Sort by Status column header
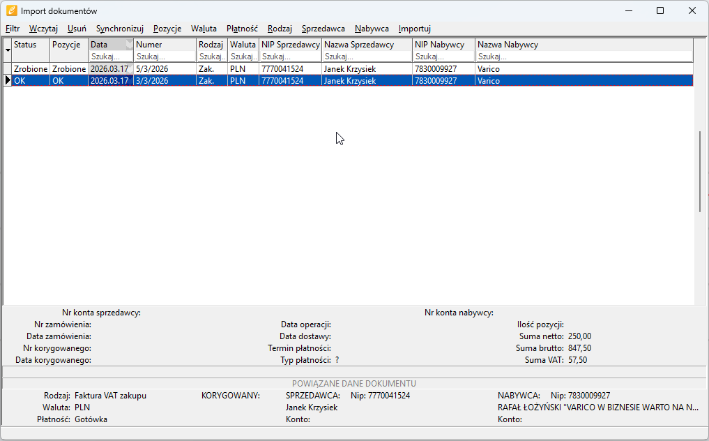 pyautogui.click(x=30, y=45)
